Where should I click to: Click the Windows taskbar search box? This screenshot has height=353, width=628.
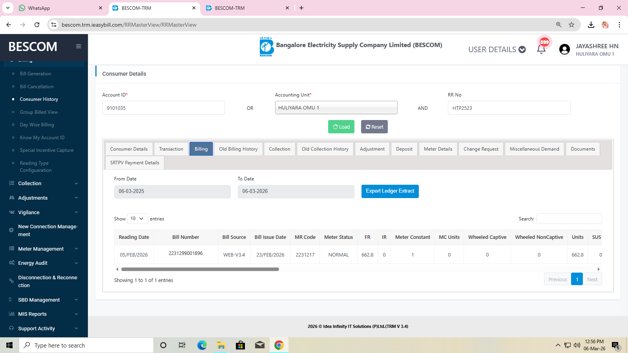coord(86,345)
